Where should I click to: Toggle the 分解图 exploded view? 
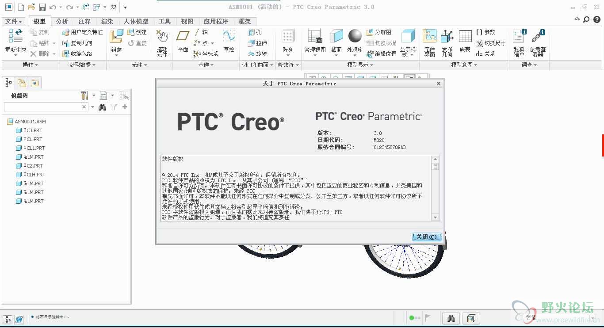[379, 32]
